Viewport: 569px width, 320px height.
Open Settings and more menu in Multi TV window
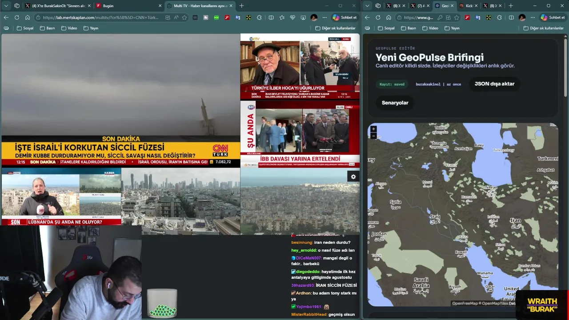click(x=325, y=17)
